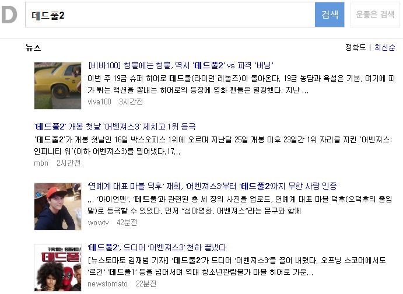Viewport: 403px width, 294px height.
Task: Click the newstomato source label
Action: 107,283
